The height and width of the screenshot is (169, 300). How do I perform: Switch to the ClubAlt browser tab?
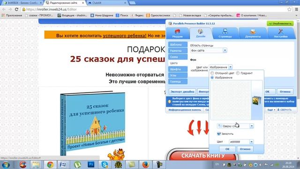point(107,3)
